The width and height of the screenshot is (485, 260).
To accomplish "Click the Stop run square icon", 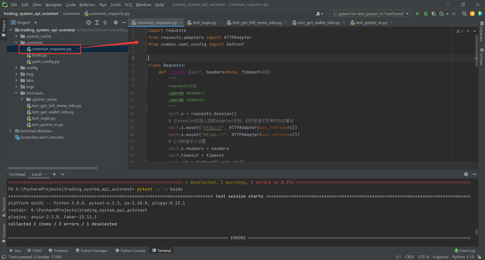I will coord(454,14).
